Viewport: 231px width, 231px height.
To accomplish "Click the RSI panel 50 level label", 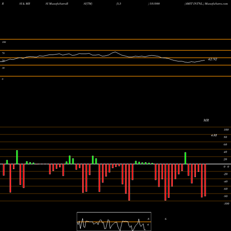I will 3,61.
